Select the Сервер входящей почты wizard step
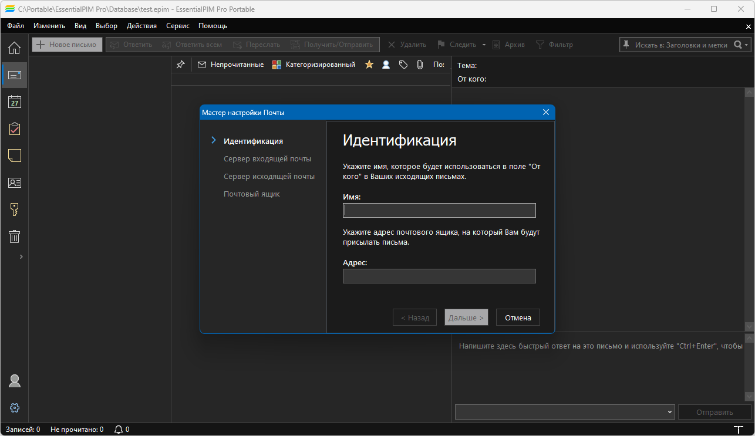This screenshot has width=755, height=436. (267, 158)
